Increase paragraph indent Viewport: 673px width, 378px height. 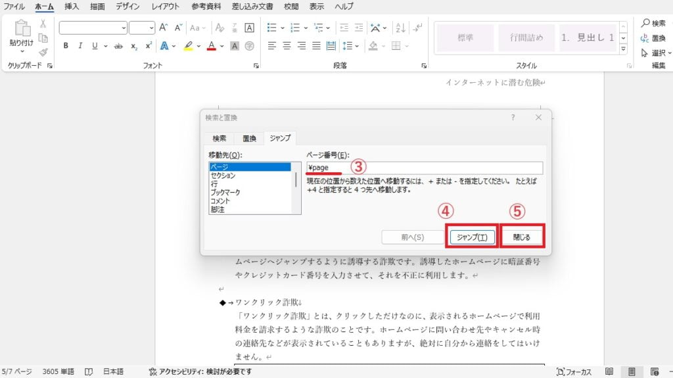coord(359,28)
